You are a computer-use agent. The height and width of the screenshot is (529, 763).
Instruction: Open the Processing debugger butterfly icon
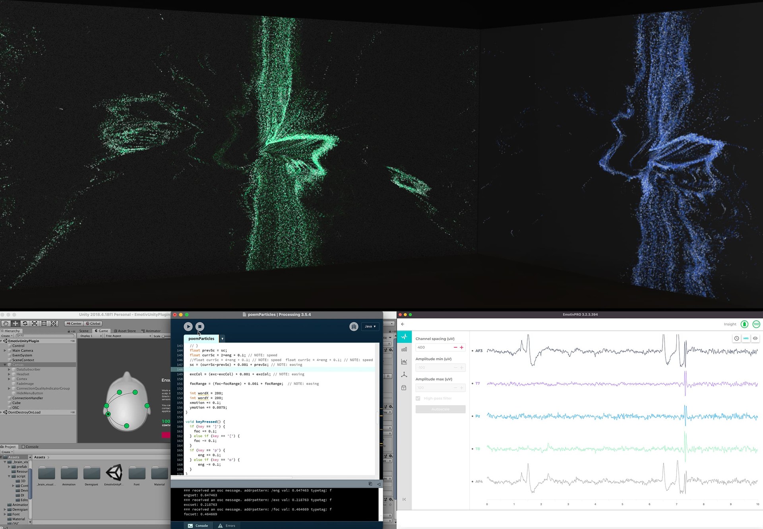(x=354, y=326)
